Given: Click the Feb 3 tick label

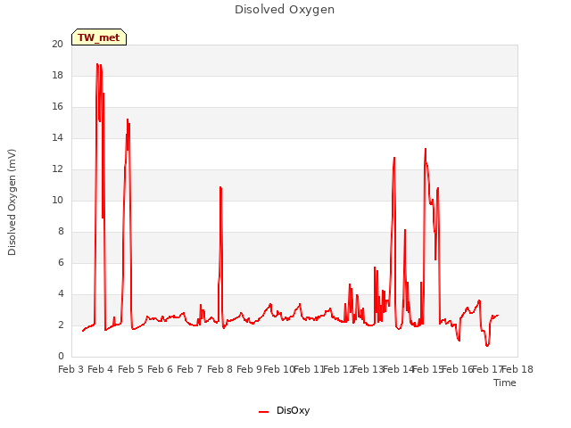Looking at the screenshot, I should pos(71,369).
